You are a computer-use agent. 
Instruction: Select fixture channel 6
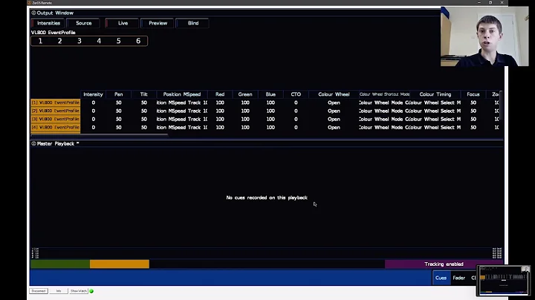(138, 42)
